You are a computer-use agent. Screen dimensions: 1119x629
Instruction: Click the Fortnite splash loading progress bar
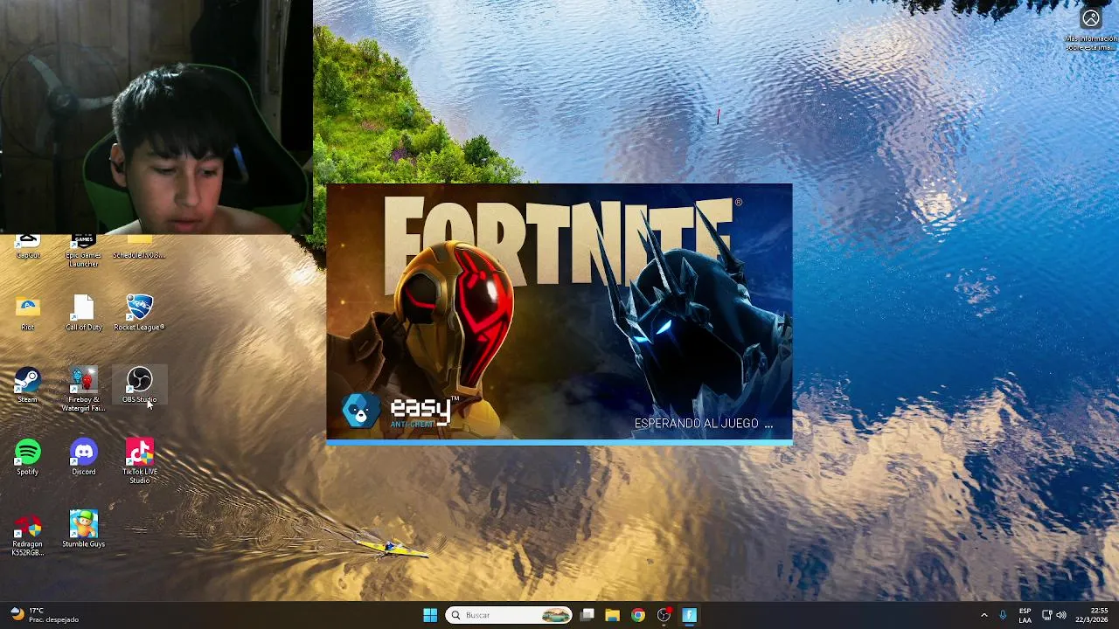click(x=559, y=442)
